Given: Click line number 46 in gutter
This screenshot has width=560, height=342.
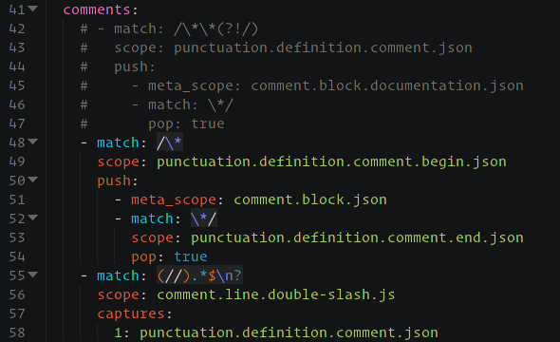Looking at the screenshot, I should tap(17, 105).
